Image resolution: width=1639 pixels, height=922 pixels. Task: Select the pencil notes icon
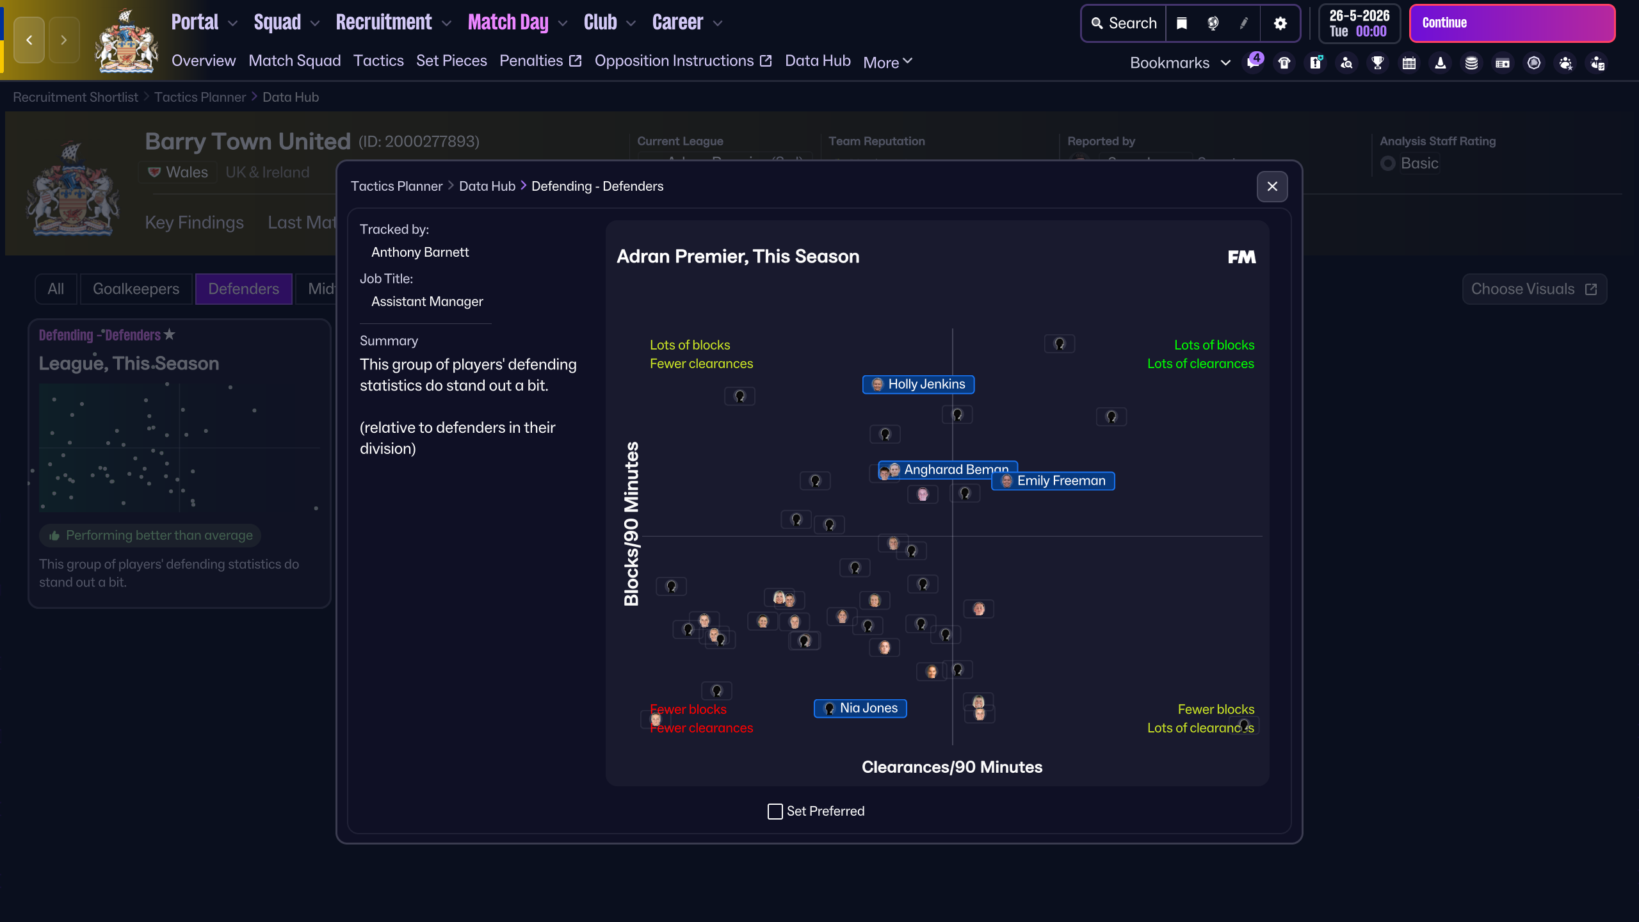click(x=1244, y=23)
